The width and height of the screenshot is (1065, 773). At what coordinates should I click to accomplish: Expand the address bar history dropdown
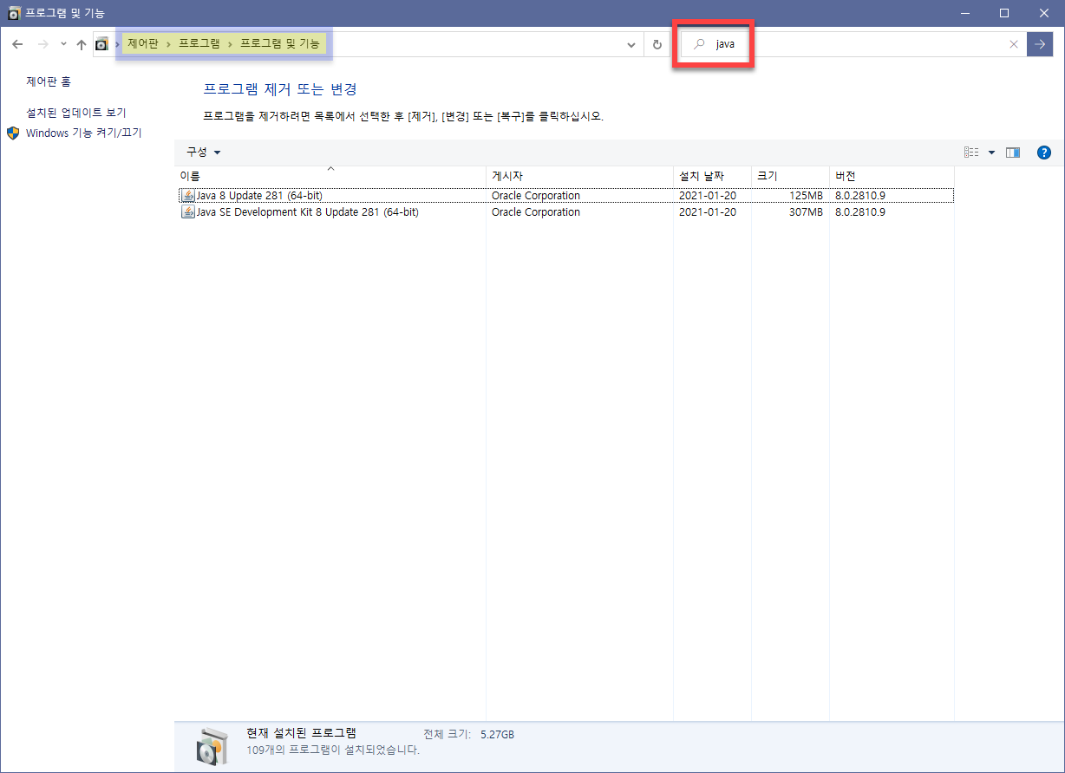coord(631,44)
